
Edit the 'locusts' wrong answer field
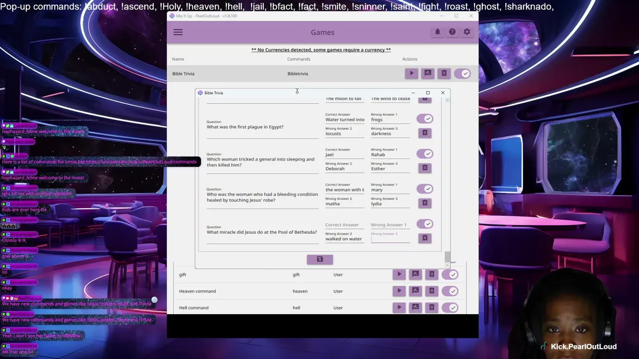(x=345, y=134)
